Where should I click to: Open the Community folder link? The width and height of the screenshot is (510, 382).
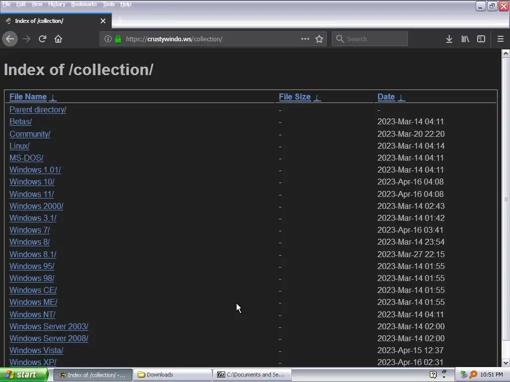pos(30,134)
